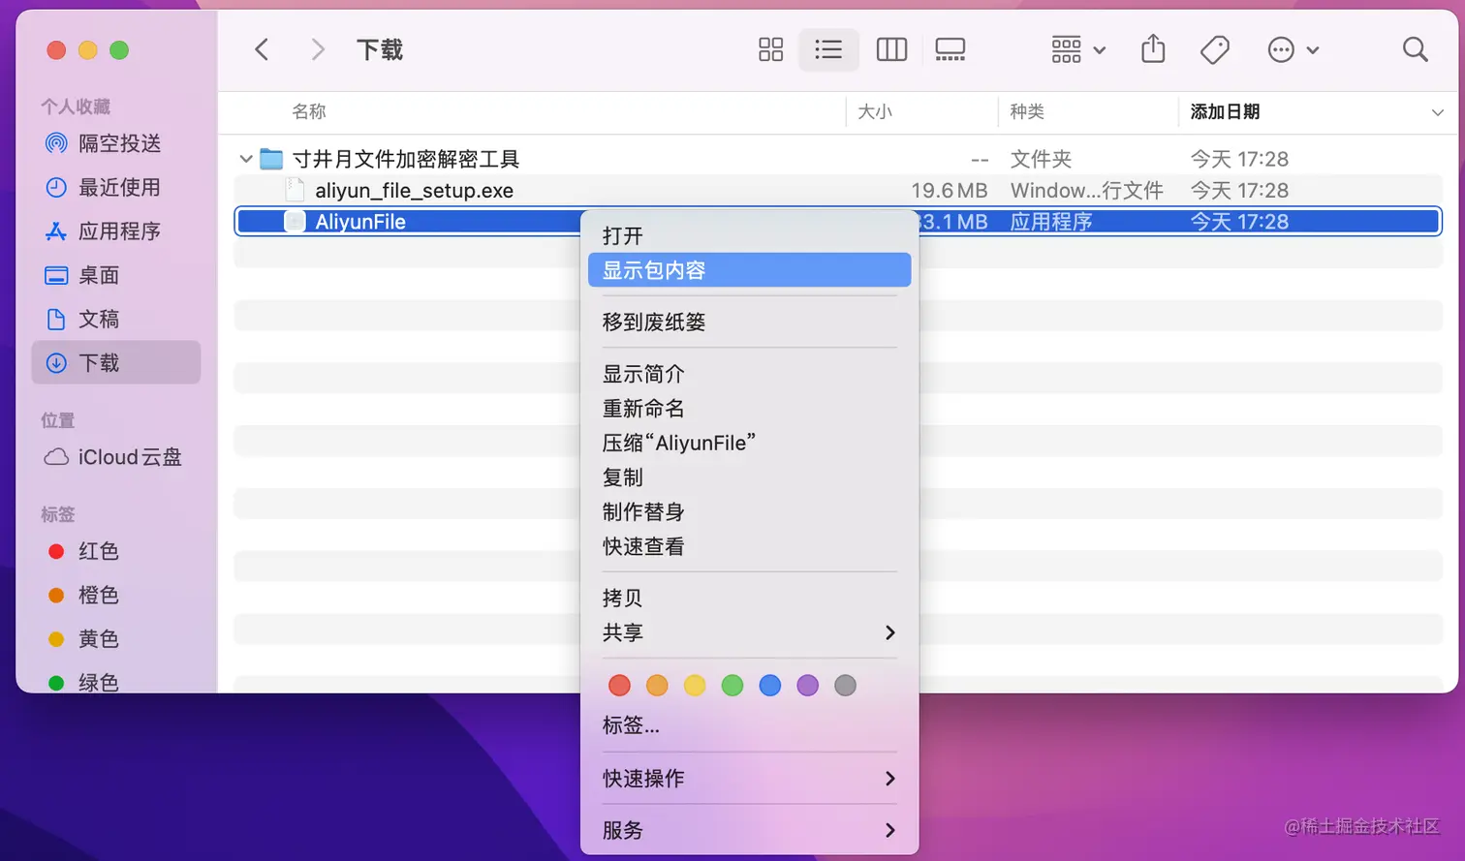Open 应用程序 in the sidebar
1465x861 pixels.
pyautogui.click(x=116, y=231)
